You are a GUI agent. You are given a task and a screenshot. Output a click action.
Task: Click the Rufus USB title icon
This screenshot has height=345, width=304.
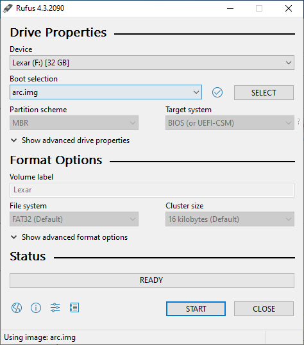8,8
